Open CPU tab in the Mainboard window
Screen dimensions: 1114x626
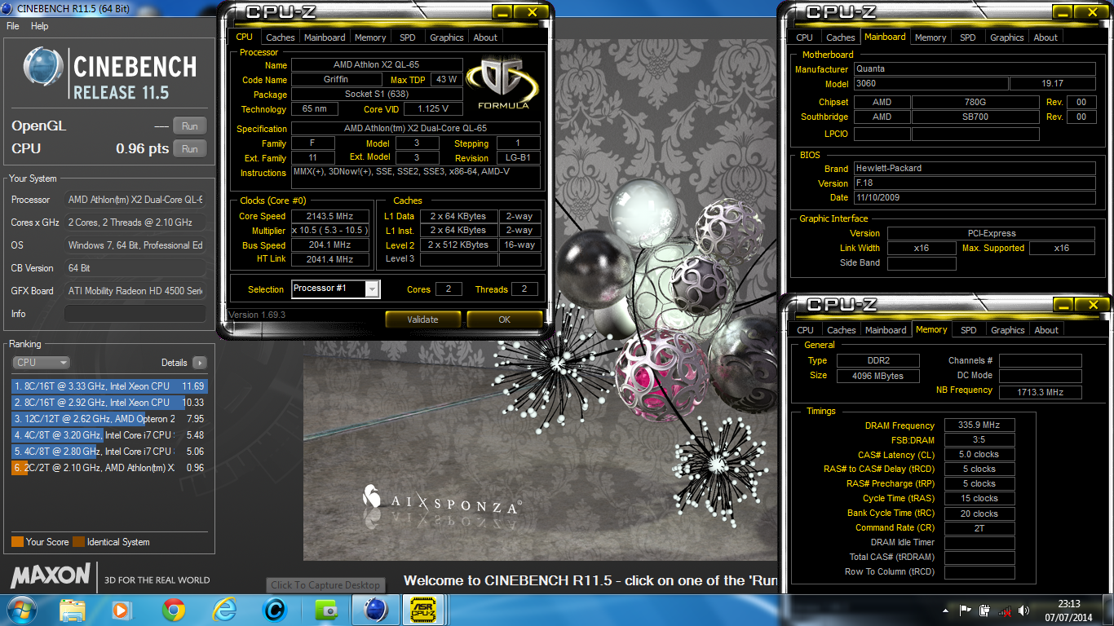(804, 37)
